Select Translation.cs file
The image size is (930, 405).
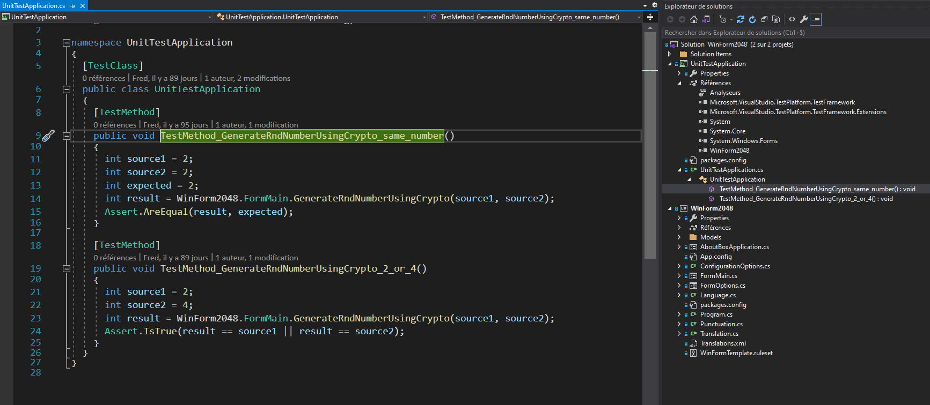tap(719, 334)
